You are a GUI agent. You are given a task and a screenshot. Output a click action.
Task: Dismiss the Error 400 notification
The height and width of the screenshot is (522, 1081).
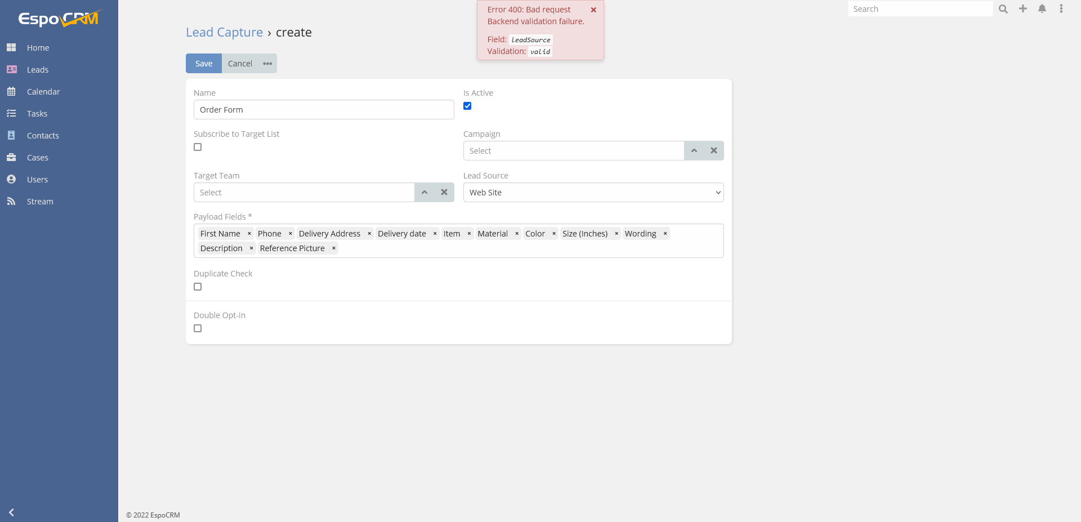click(x=593, y=10)
